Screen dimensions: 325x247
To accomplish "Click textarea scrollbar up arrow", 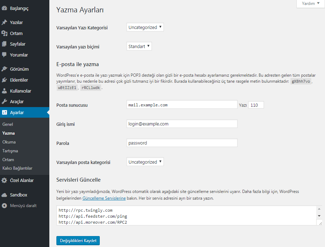I will [319, 209].
